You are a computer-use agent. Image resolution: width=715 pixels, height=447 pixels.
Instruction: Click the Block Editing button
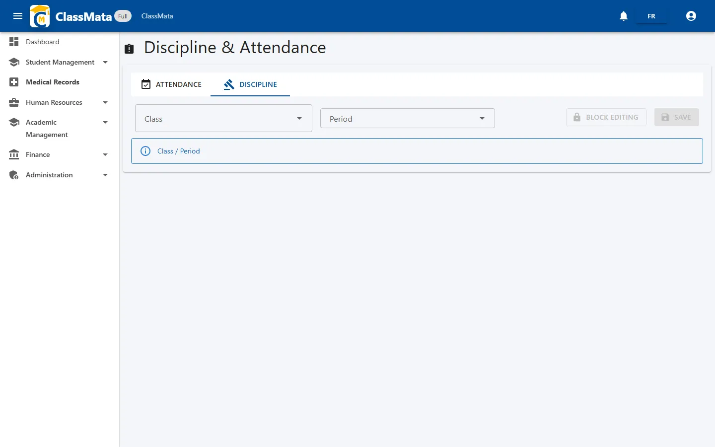pyautogui.click(x=606, y=117)
